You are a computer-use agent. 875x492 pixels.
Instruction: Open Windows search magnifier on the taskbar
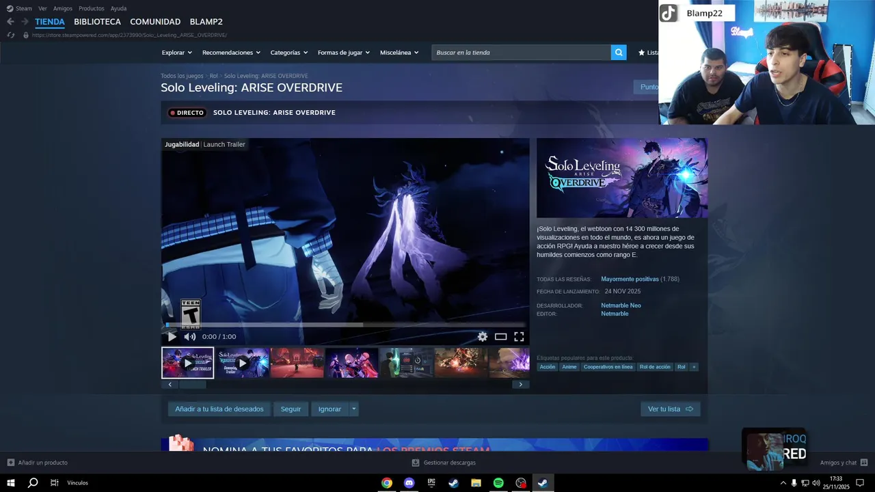pos(33,482)
